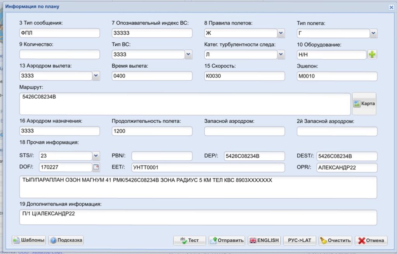Click the Тип ВС field with 3333
This screenshot has width=397, height=254.
tap(148, 54)
